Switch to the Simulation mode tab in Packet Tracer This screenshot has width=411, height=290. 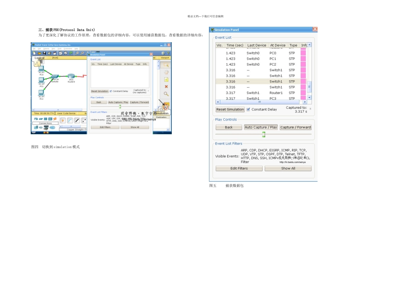pyautogui.click(x=161, y=113)
